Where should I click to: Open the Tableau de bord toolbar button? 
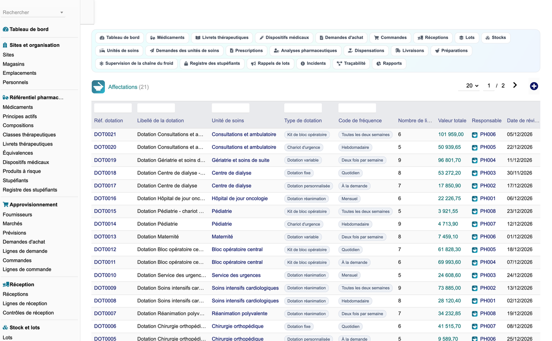pos(120,38)
